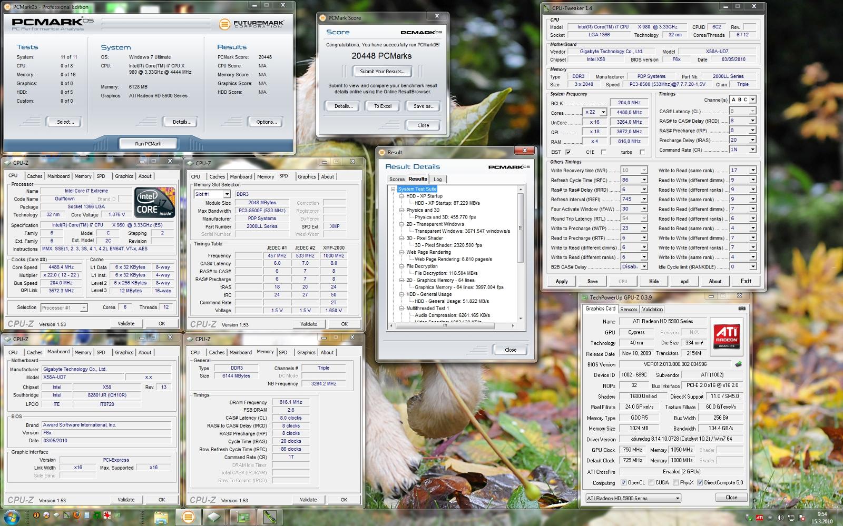
Task: Open About tab in bottom-right CPU-Z window
Action: [327, 353]
